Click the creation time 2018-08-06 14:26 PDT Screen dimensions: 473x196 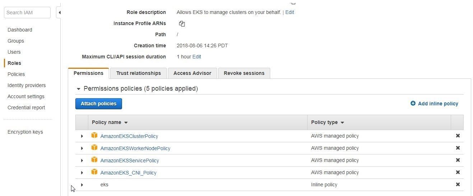point(202,46)
